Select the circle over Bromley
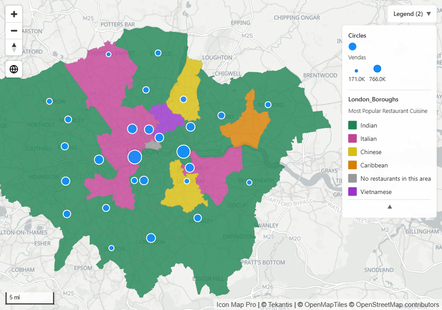 [x=198, y=218]
